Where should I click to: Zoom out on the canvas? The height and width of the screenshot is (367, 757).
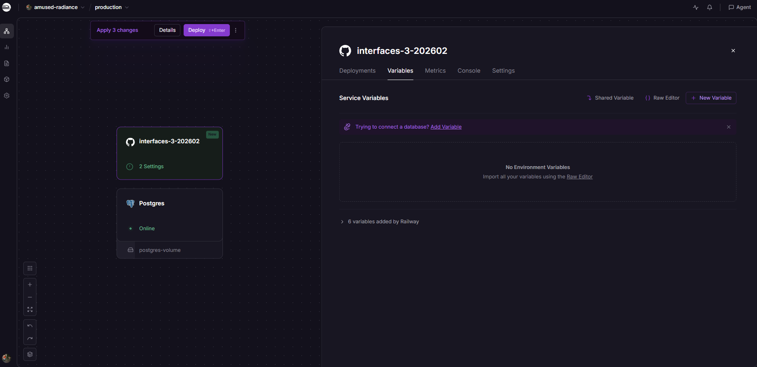pos(30,297)
